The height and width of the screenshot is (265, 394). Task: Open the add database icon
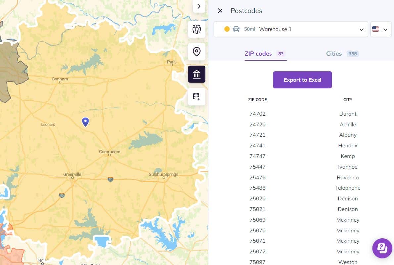point(197,97)
